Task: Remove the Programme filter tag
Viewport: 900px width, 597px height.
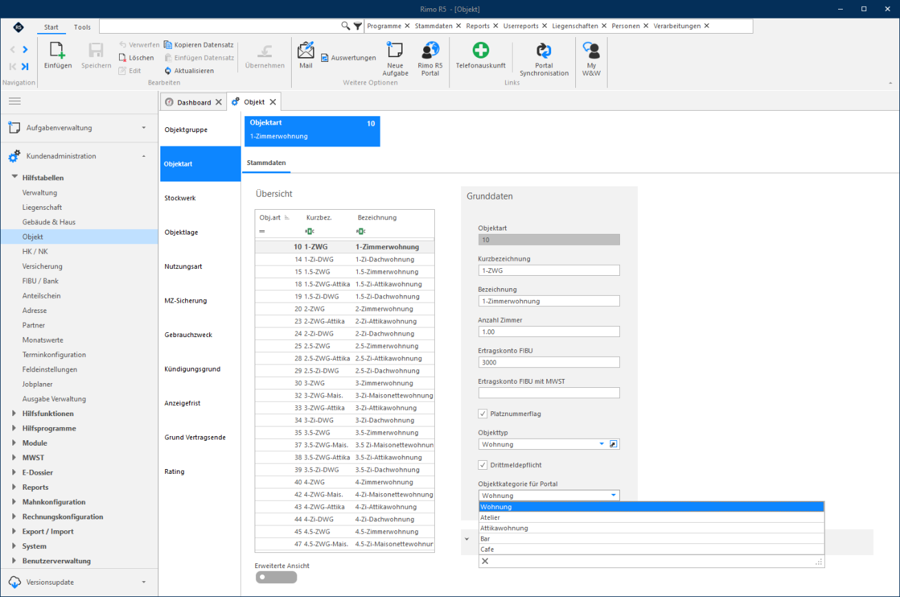Action: (407, 25)
